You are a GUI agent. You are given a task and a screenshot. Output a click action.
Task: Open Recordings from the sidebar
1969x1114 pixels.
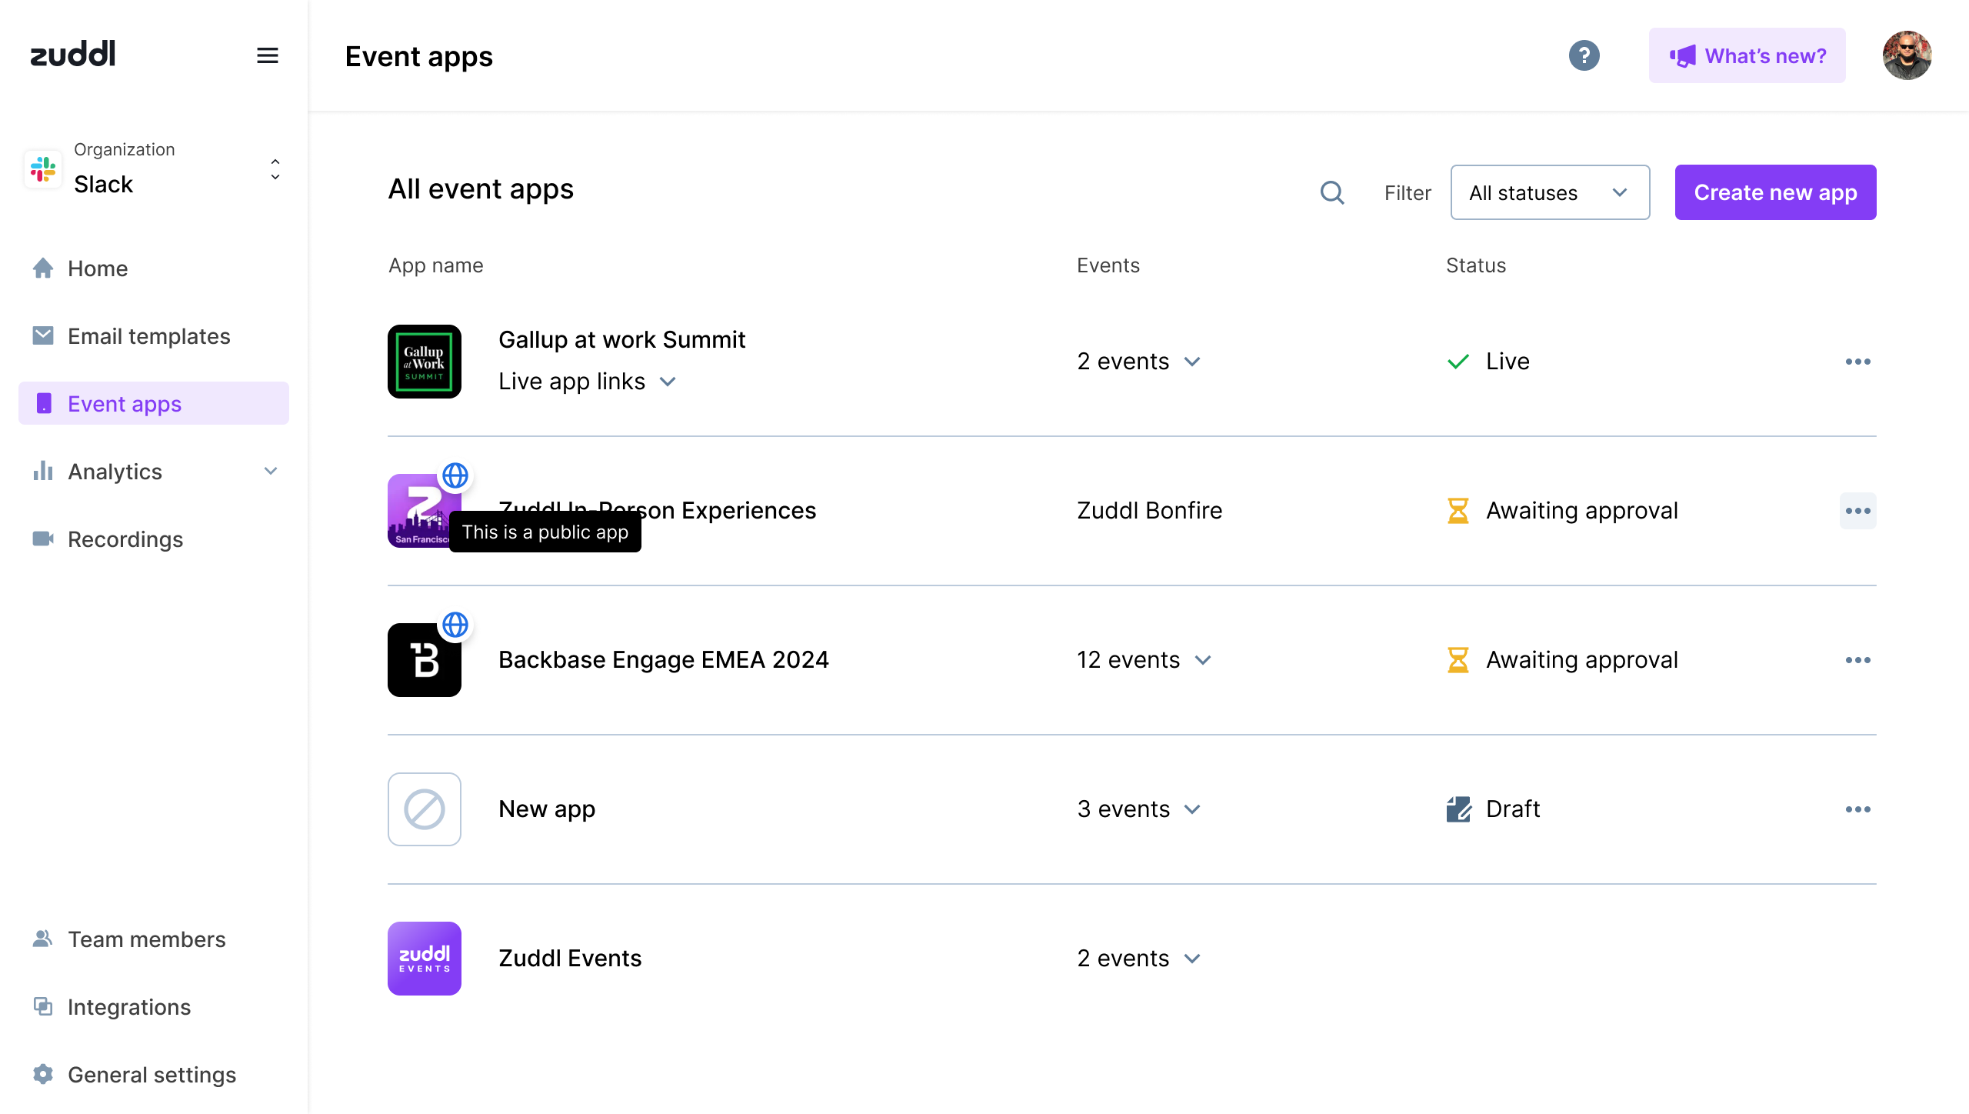[125, 539]
